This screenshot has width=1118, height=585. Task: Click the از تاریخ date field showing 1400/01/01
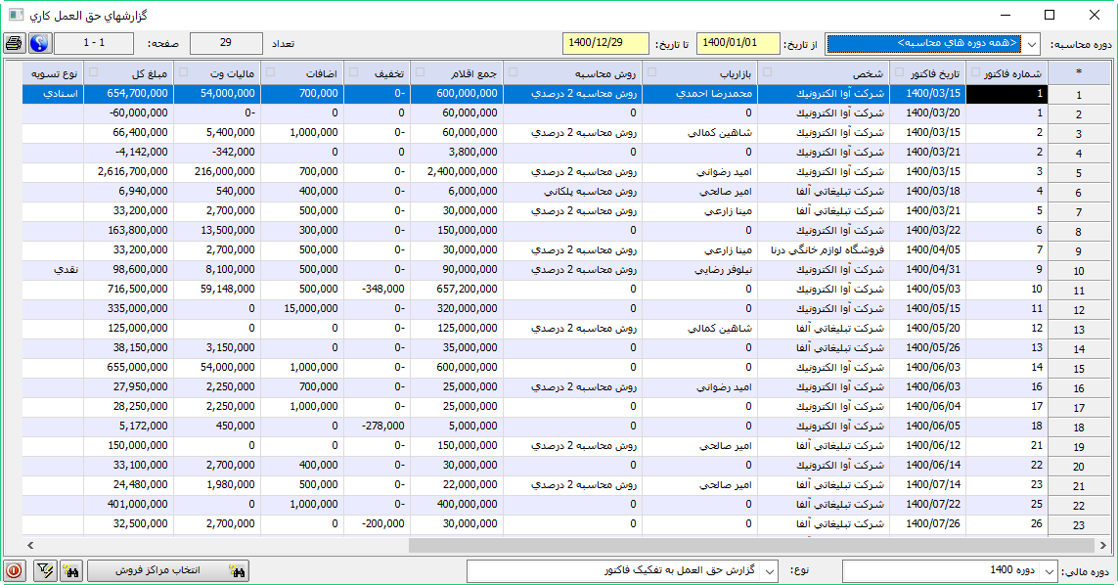click(740, 43)
